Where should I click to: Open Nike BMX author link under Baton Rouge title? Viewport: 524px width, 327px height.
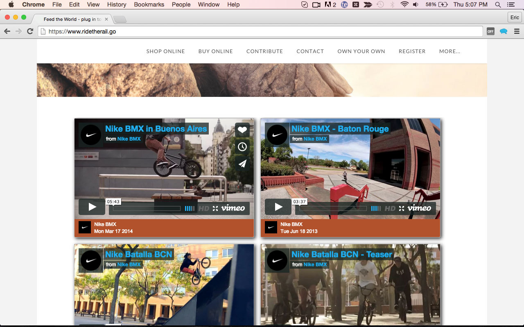(315, 139)
